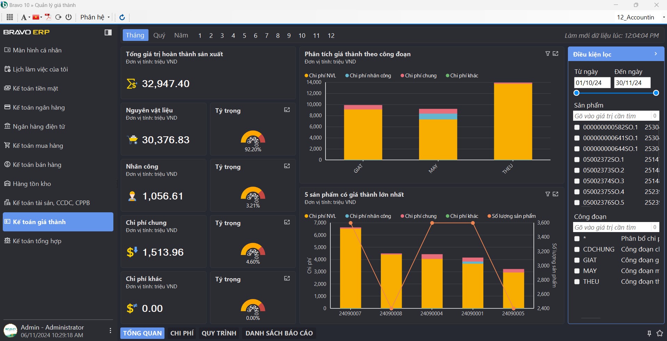Select month 10 in period bar
Screen dimensions: 667x341
302,36
